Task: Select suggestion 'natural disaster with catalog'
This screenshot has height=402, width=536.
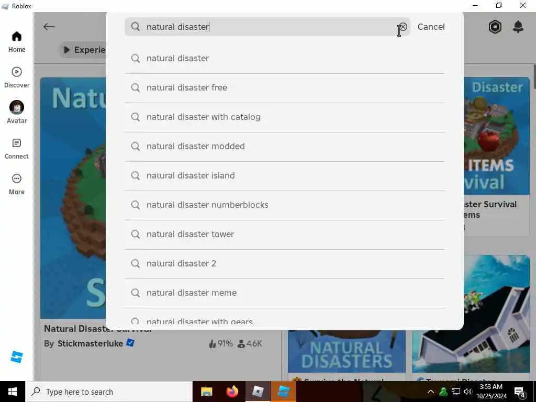Action: 284,117
